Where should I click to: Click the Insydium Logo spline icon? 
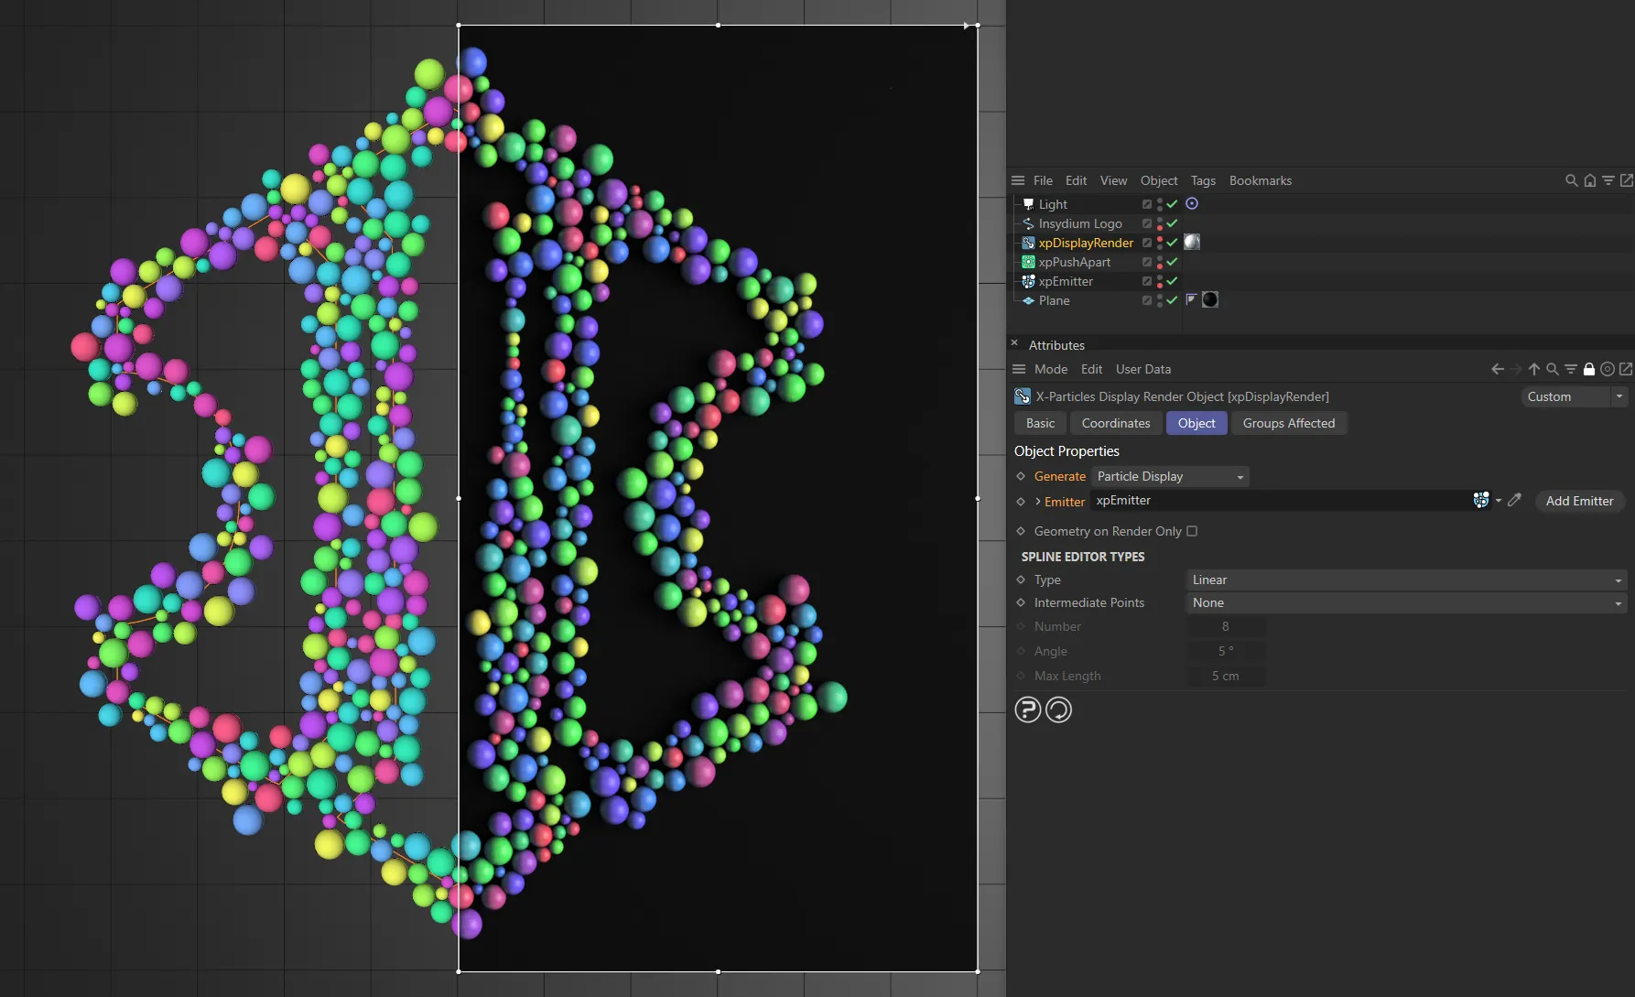pyautogui.click(x=1028, y=223)
